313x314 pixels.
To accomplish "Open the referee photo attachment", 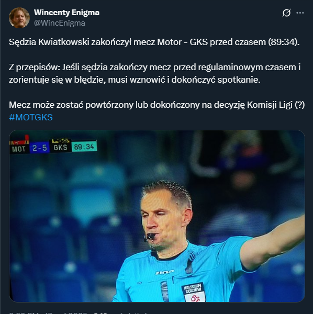I will (157, 216).
